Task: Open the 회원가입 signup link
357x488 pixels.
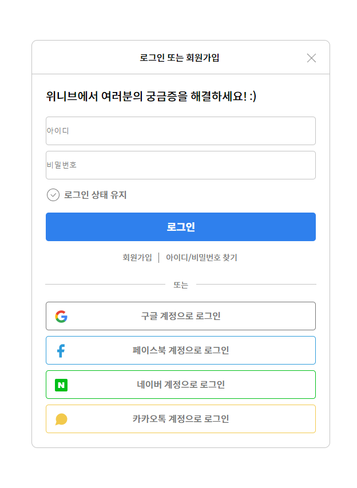Action: point(136,258)
